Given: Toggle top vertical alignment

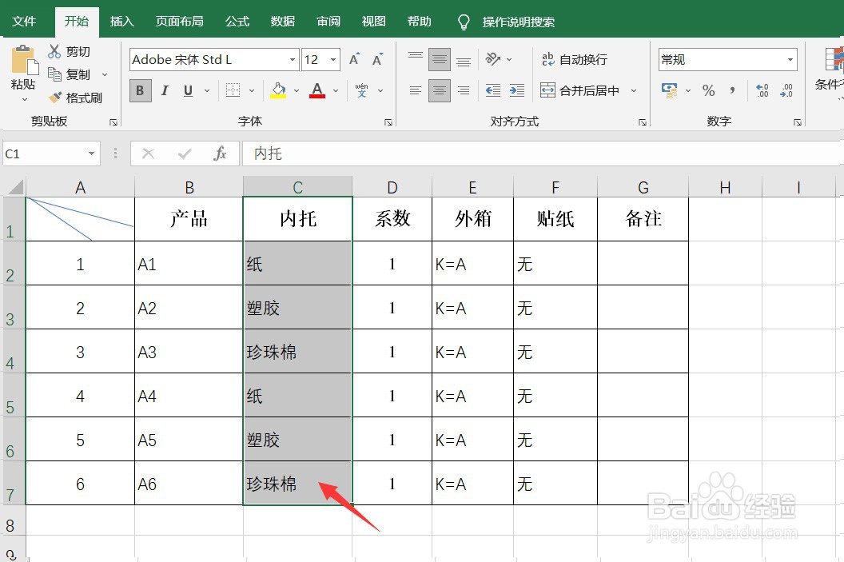Looking at the screenshot, I should (415, 55).
